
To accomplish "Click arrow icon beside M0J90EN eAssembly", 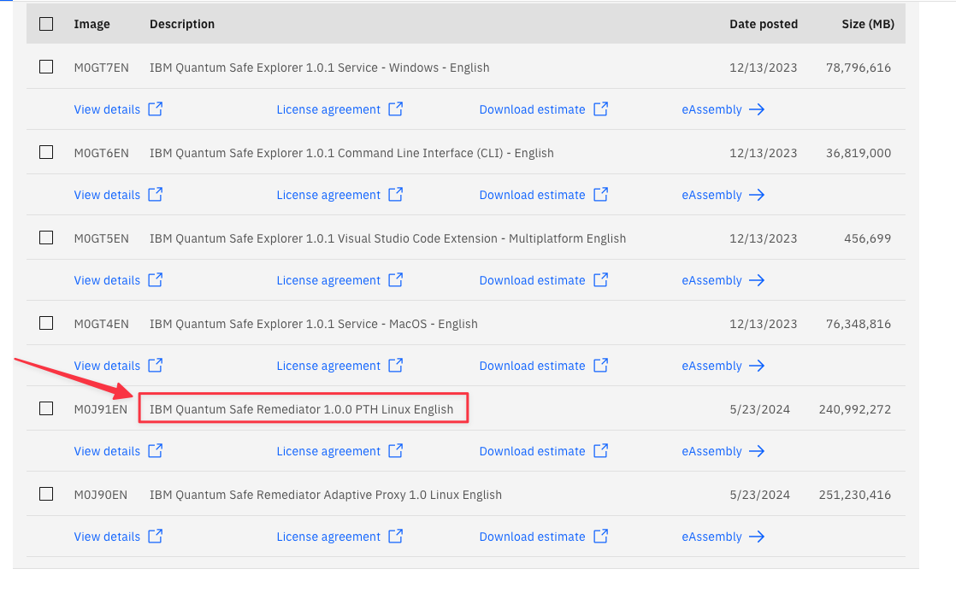I will click(756, 537).
